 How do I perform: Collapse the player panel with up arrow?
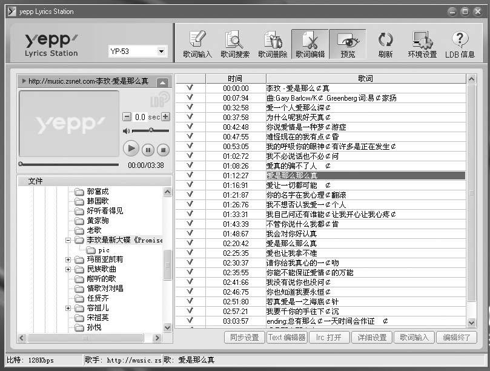(162, 83)
